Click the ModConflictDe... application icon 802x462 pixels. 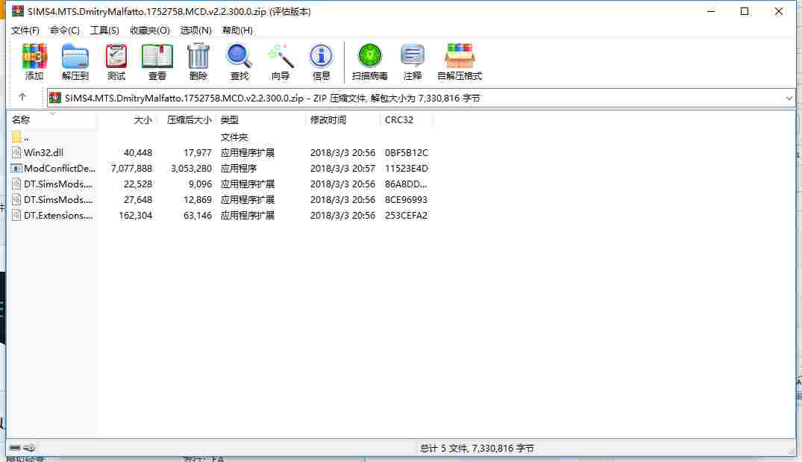click(x=16, y=169)
